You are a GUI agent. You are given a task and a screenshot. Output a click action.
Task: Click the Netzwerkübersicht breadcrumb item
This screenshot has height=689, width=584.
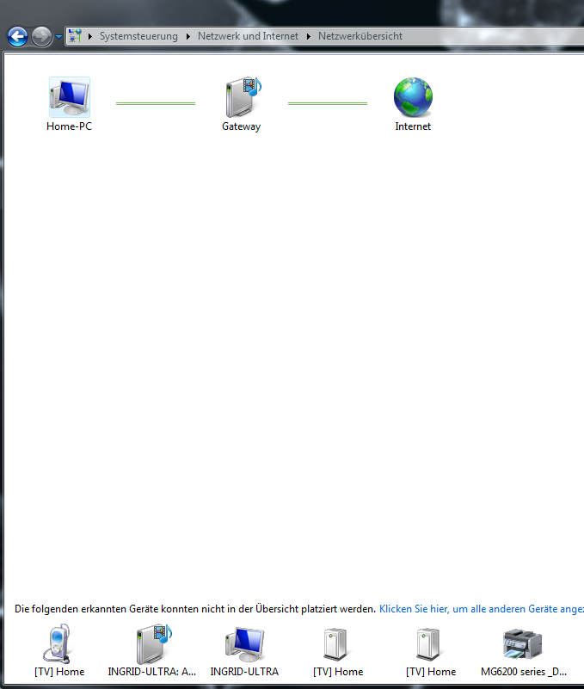[360, 36]
